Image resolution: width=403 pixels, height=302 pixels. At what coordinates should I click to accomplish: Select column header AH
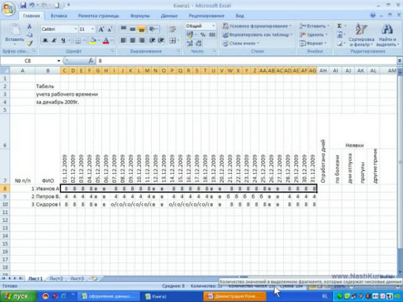pyautogui.click(x=323, y=70)
